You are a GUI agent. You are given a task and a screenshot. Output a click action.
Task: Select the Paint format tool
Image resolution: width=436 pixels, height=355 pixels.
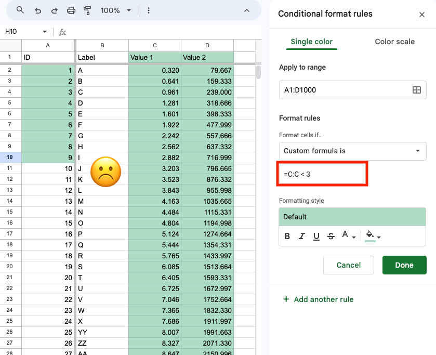tap(86, 10)
